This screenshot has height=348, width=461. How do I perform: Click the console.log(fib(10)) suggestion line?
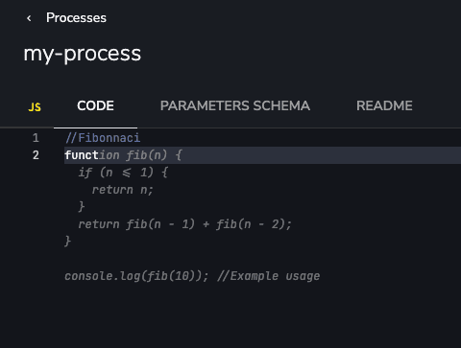(x=136, y=276)
